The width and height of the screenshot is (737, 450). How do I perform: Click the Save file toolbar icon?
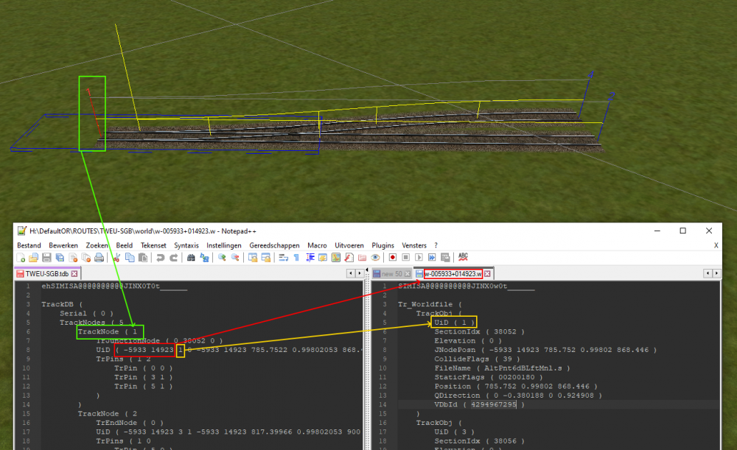46,258
